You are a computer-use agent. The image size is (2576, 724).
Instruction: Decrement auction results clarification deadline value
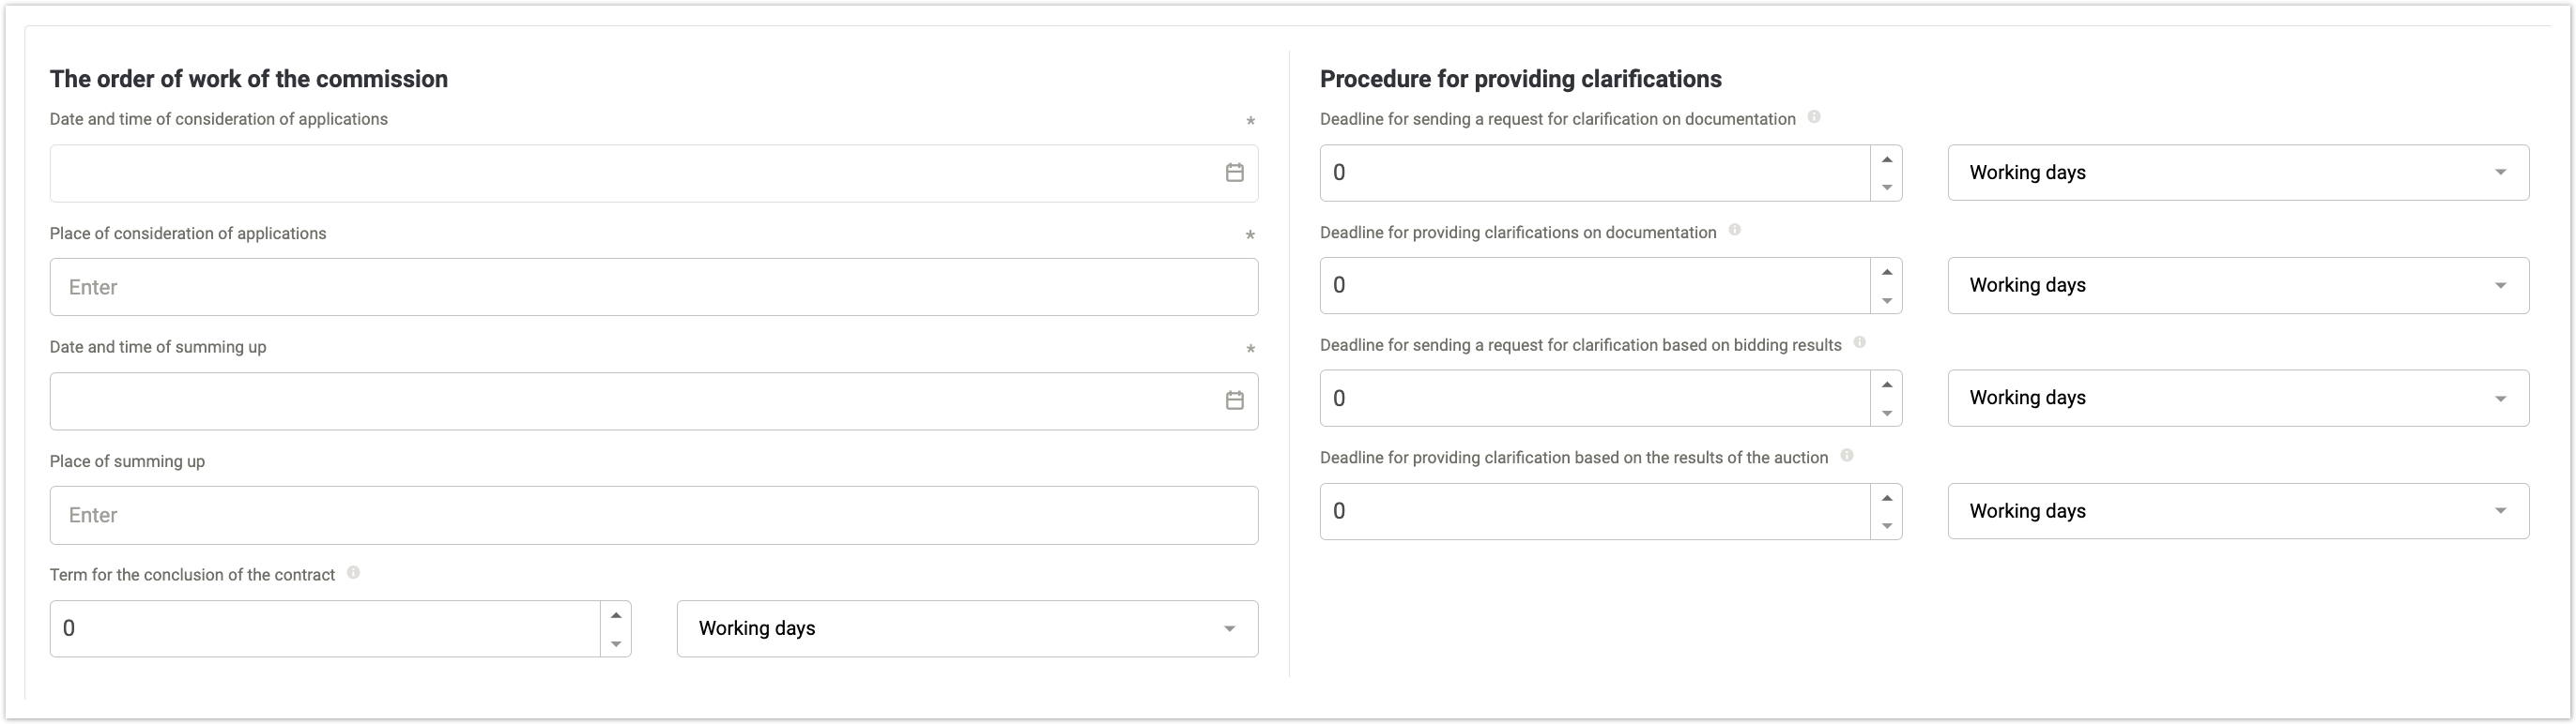click(x=1886, y=526)
